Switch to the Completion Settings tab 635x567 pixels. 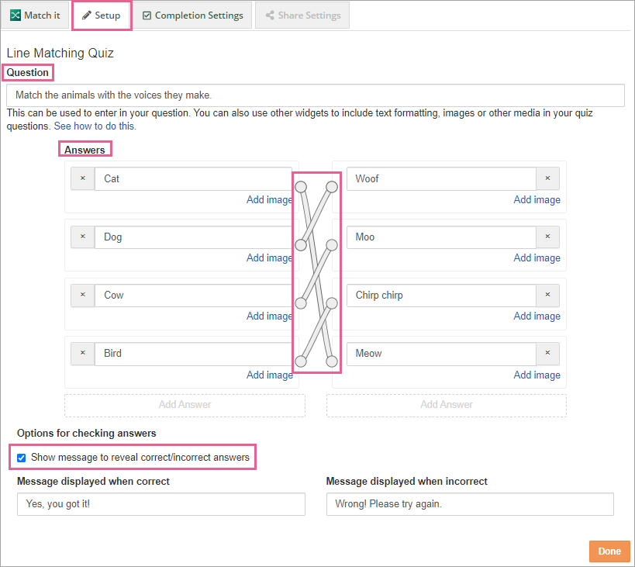point(192,15)
